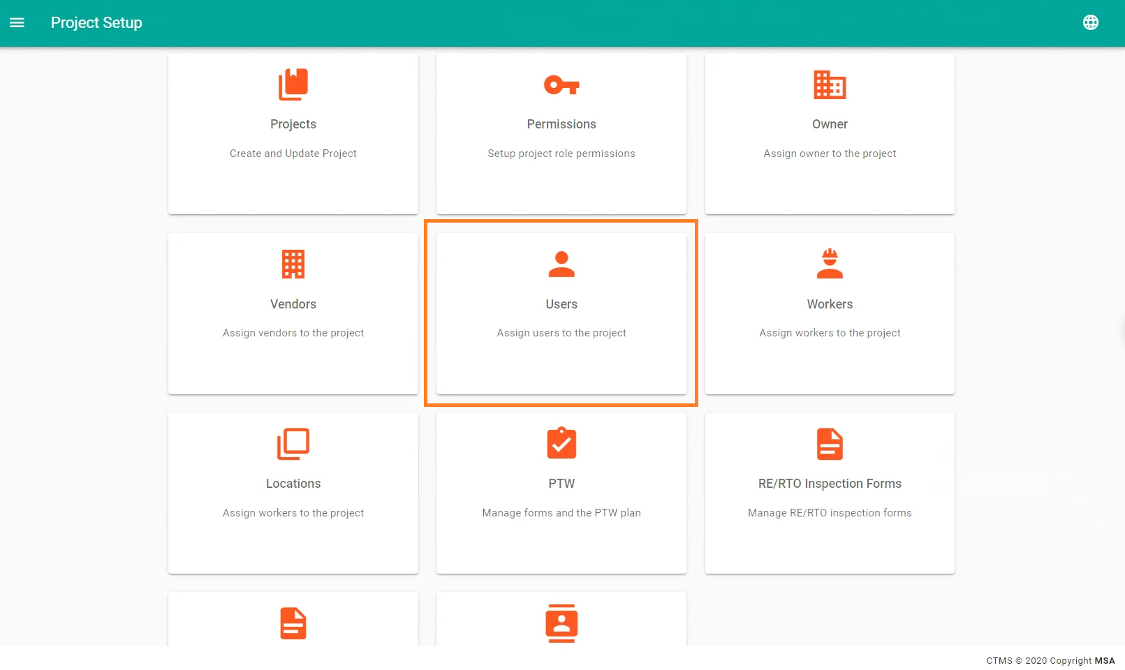Click the Projects book icon

pos(293,84)
